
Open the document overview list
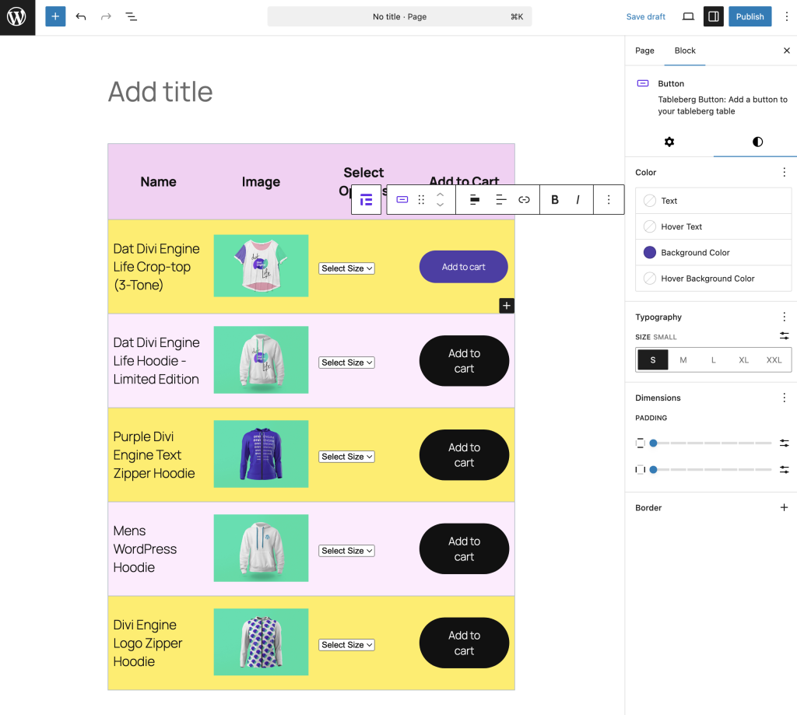(x=131, y=17)
